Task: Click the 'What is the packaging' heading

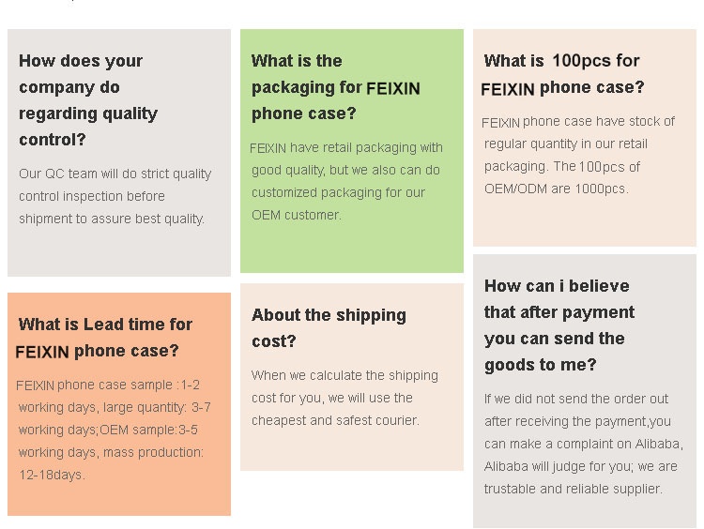Action: click(335, 87)
